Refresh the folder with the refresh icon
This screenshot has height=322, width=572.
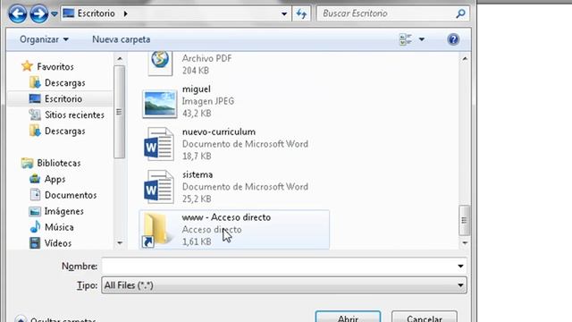pyautogui.click(x=301, y=14)
